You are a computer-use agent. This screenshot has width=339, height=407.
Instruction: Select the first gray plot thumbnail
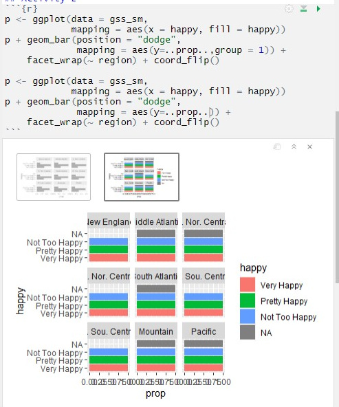54,177
